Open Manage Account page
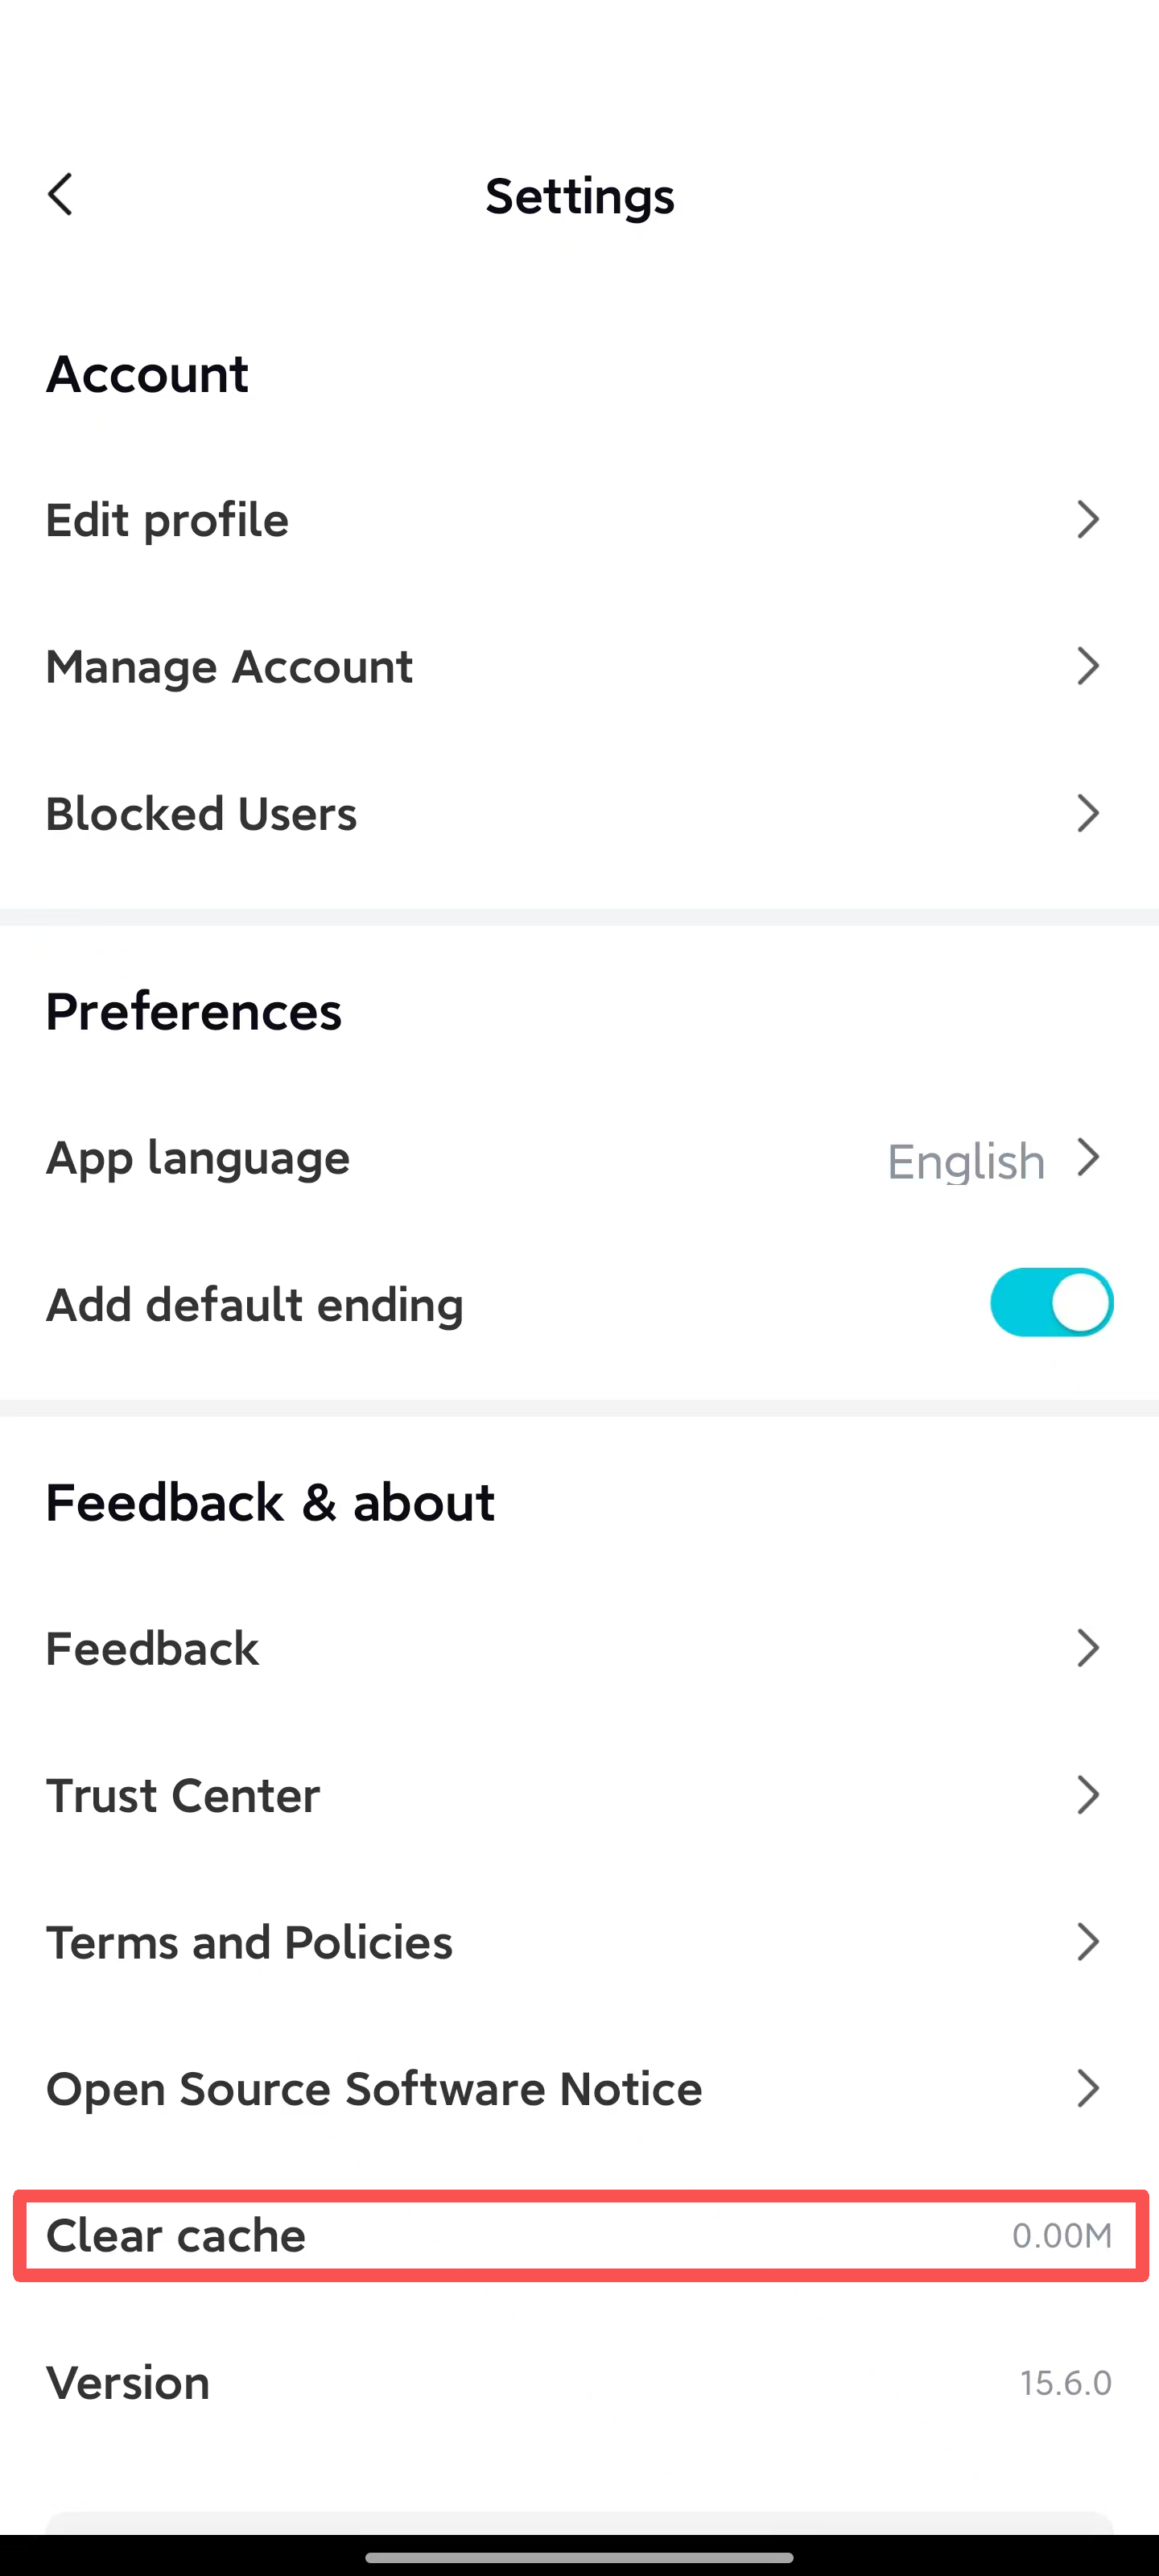 click(x=230, y=667)
